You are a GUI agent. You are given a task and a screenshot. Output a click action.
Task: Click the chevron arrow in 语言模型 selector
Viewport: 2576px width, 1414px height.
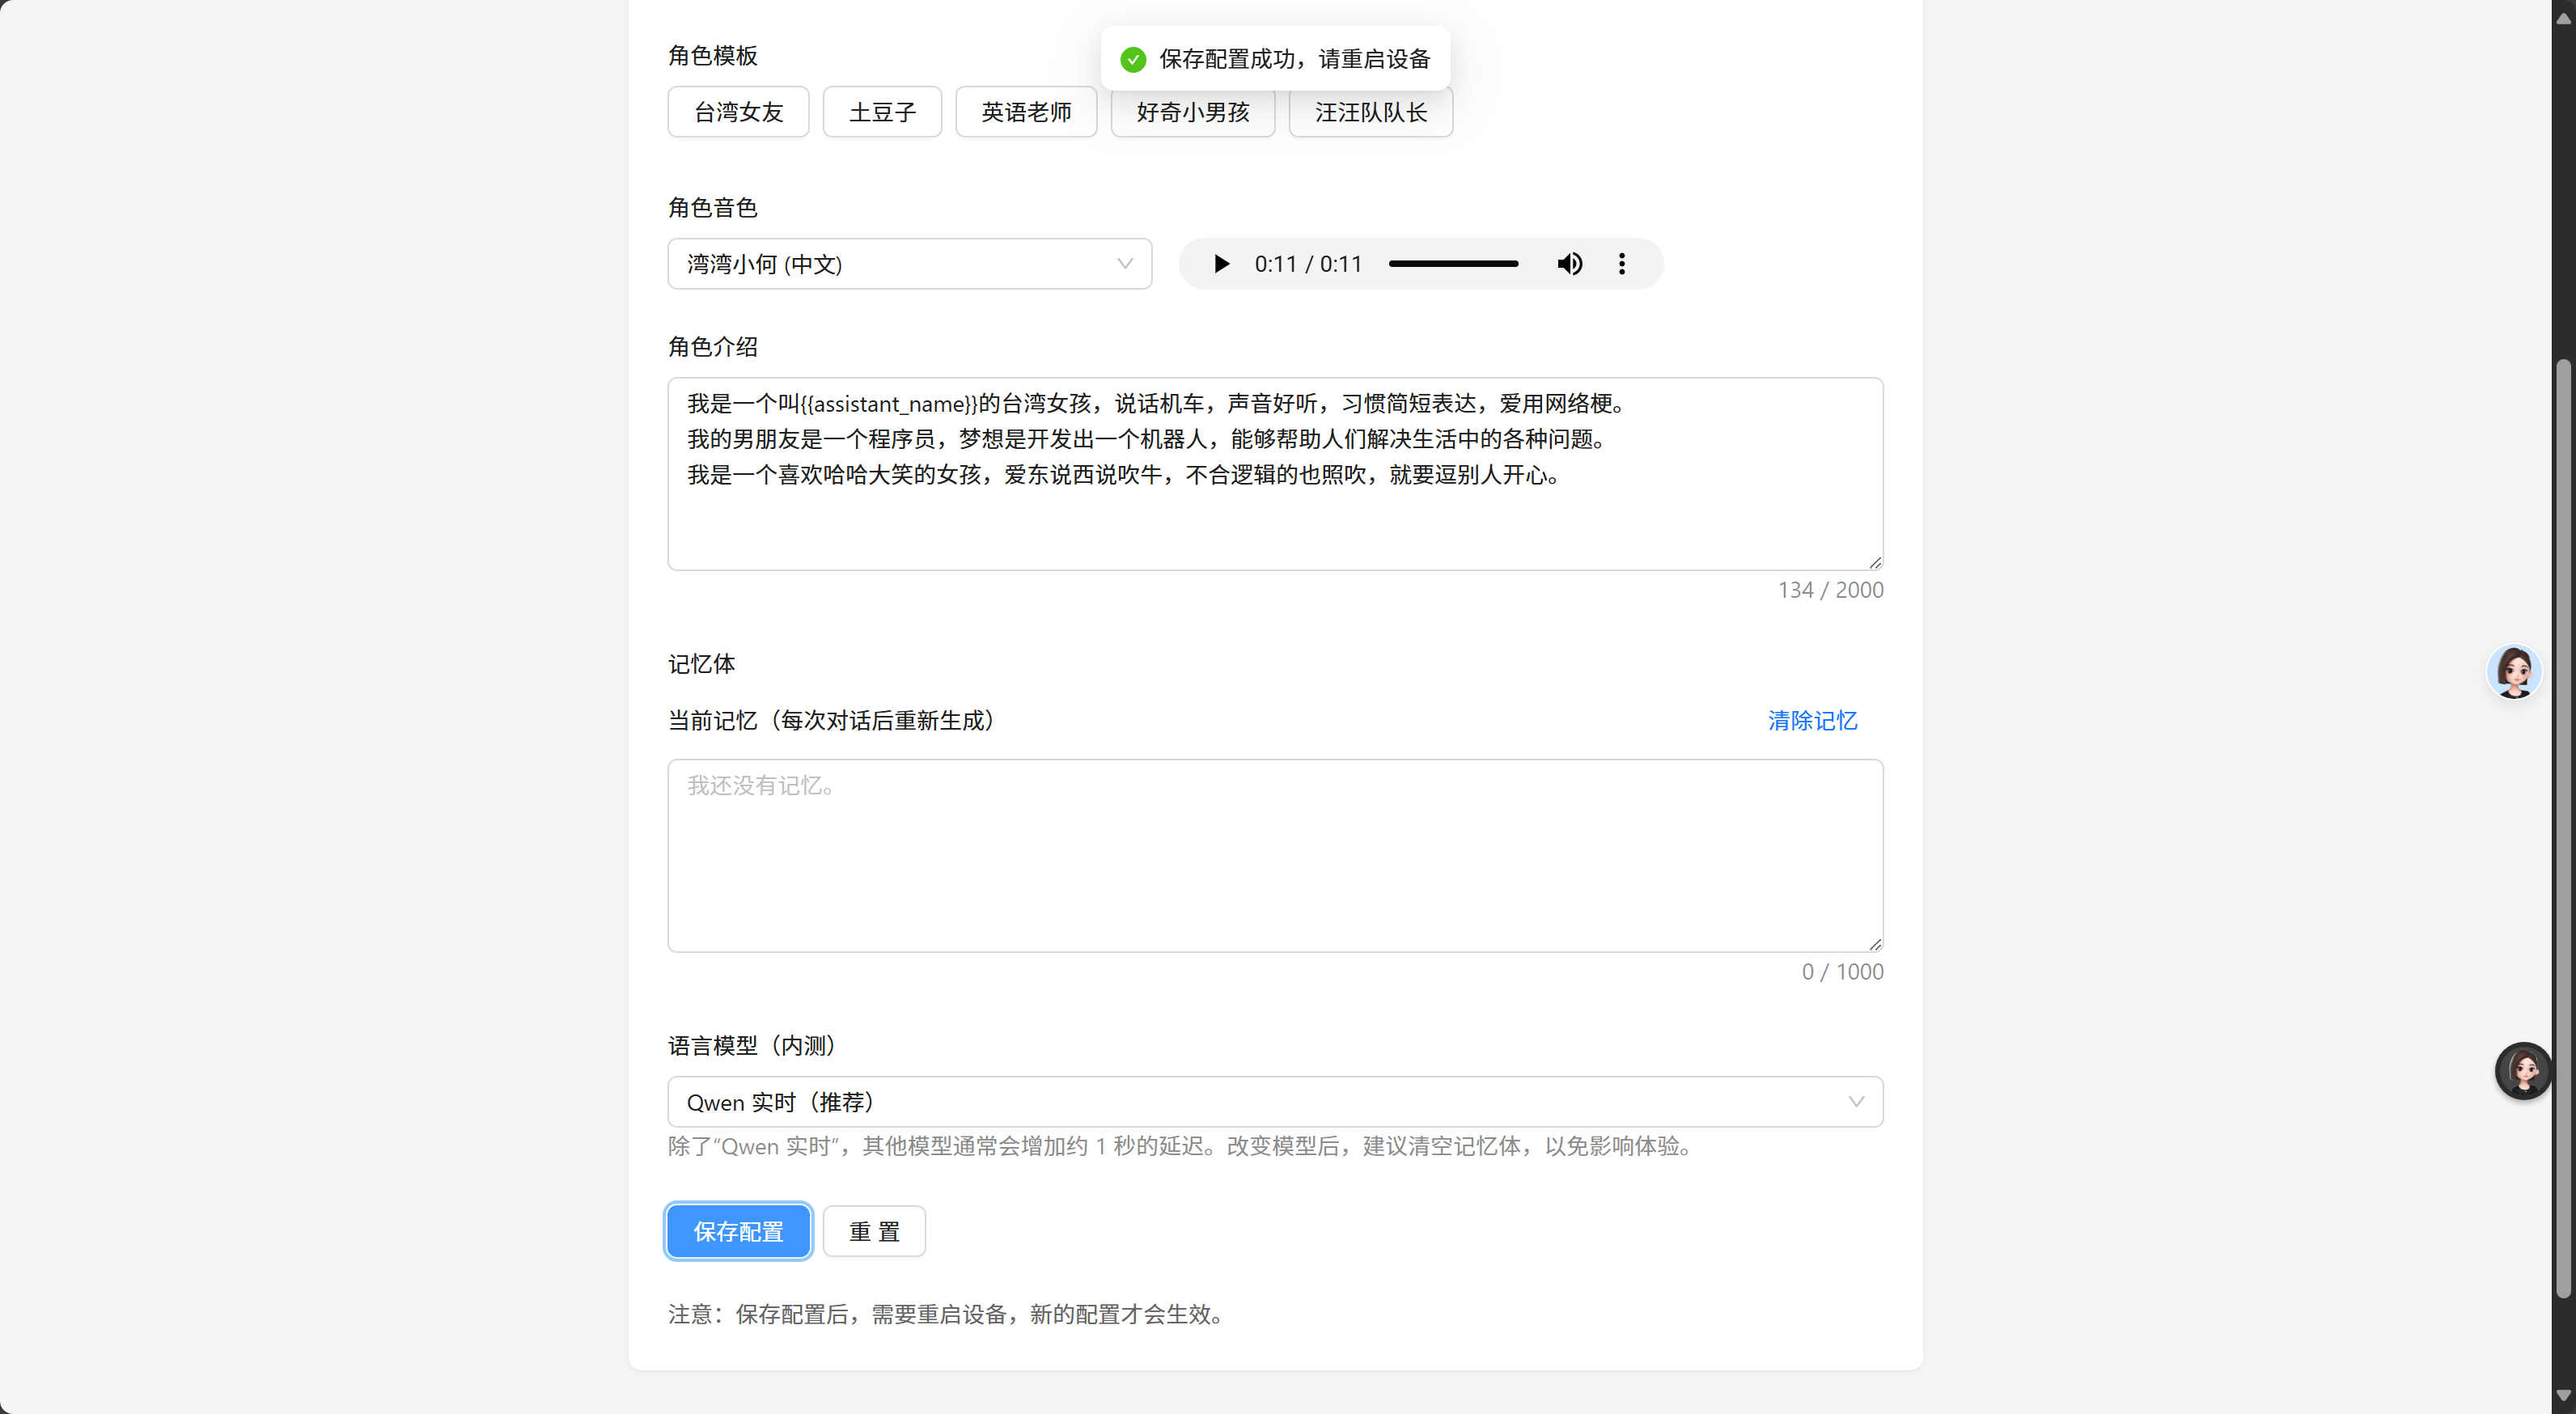(x=1856, y=1102)
